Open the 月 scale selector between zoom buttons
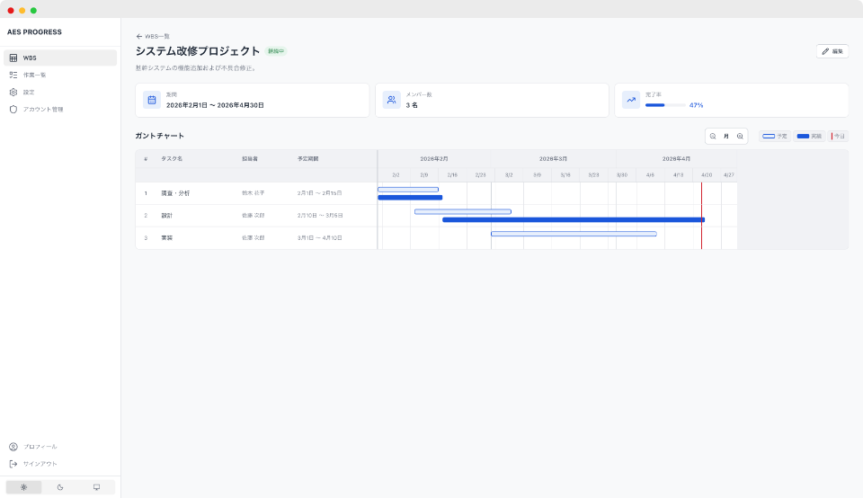The width and height of the screenshot is (863, 498). click(x=726, y=137)
